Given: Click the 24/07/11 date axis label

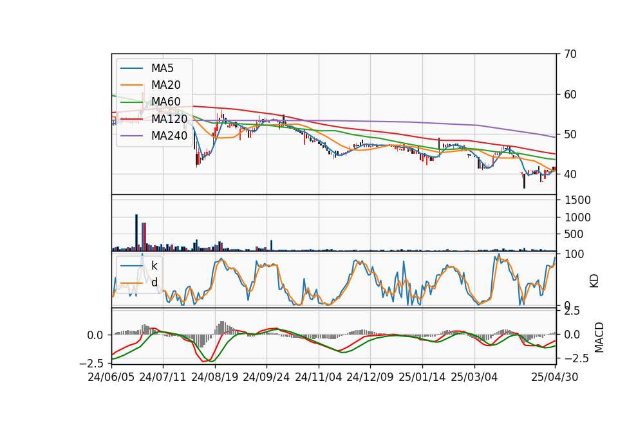Looking at the screenshot, I should click(163, 377).
